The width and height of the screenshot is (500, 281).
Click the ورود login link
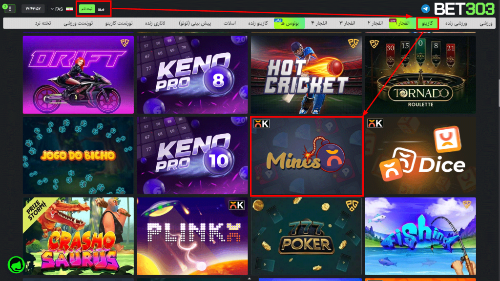pyautogui.click(x=101, y=9)
